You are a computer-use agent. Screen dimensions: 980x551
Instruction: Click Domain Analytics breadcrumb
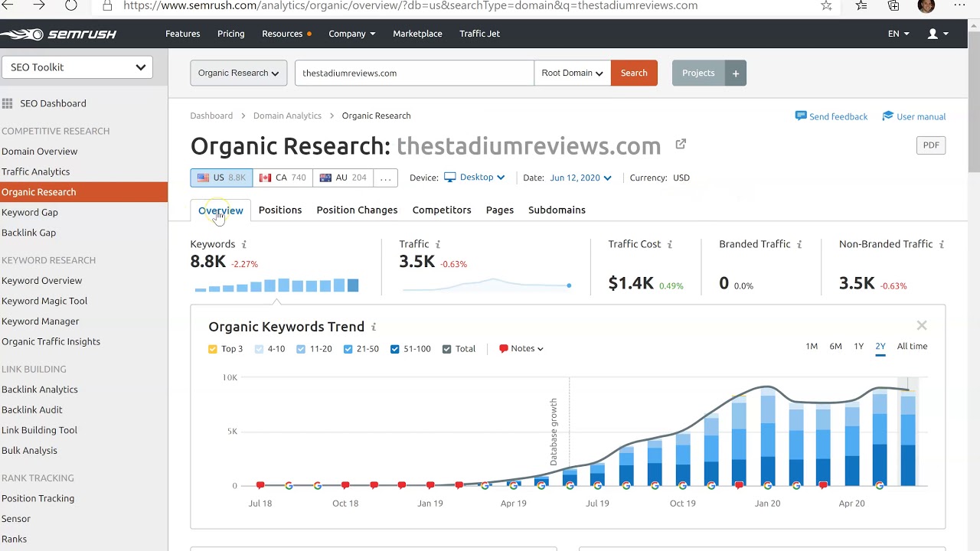[x=287, y=116]
